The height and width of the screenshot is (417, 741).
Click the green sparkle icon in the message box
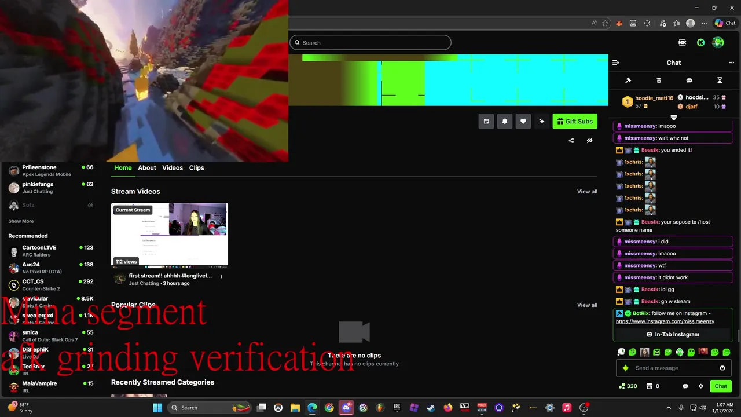[x=625, y=368]
